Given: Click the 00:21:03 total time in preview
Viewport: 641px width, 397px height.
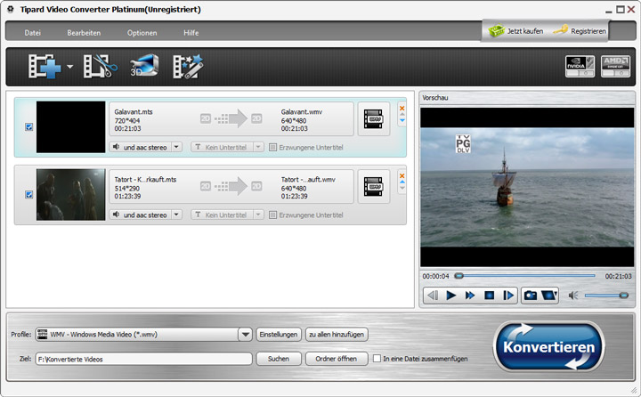Looking at the screenshot, I should (x=618, y=277).
